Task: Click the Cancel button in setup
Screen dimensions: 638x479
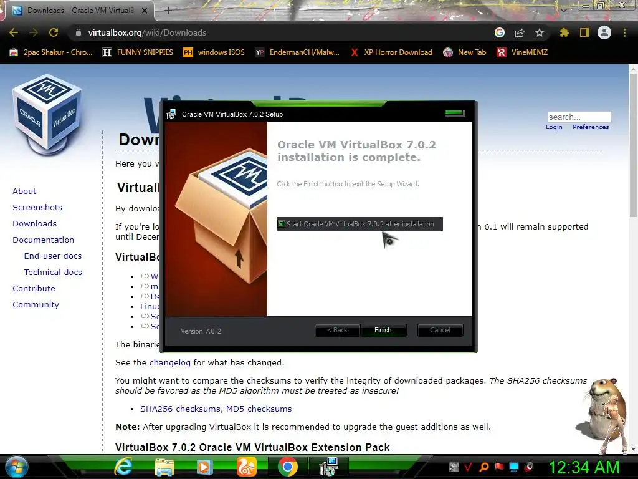Action: point(440,330)
